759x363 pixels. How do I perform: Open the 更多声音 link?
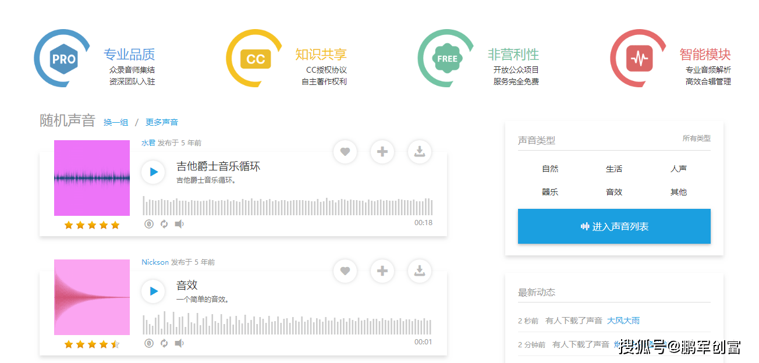coord(162,122)
